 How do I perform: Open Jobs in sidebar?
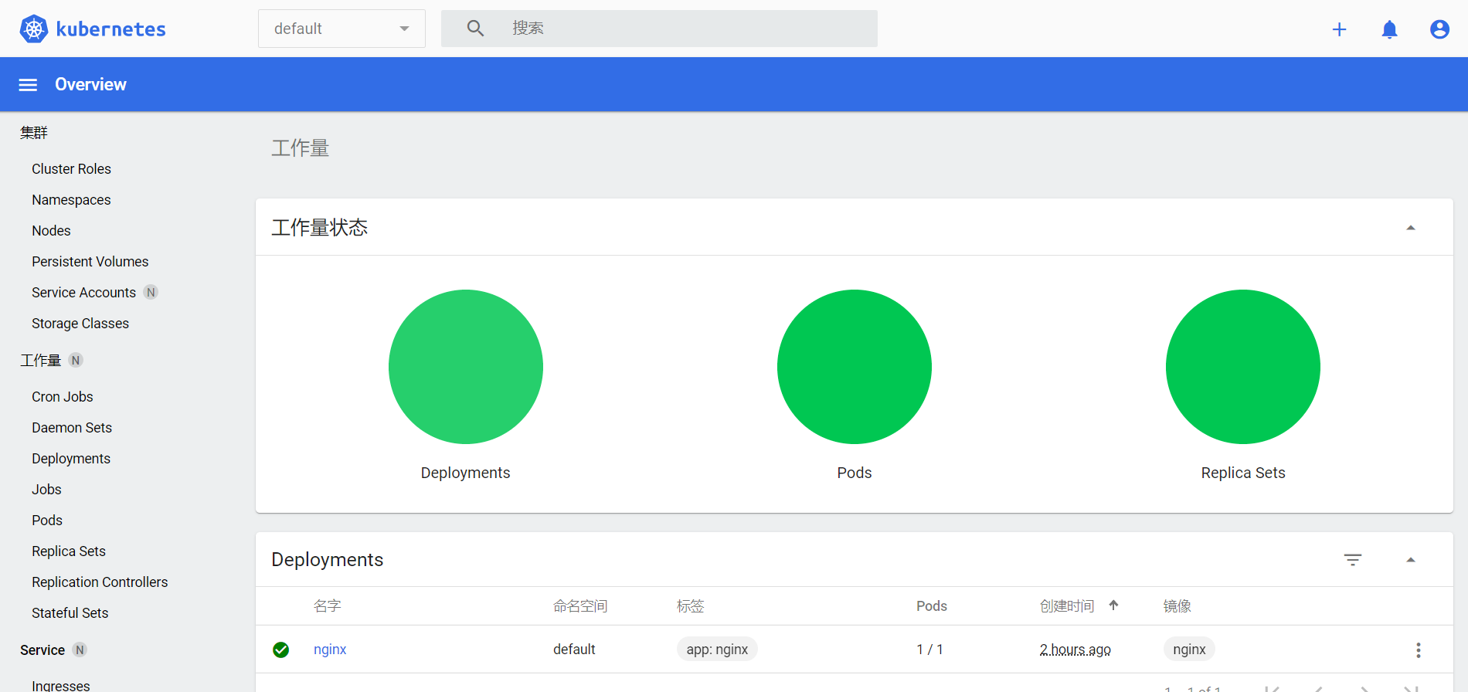[x=46, y=490]
